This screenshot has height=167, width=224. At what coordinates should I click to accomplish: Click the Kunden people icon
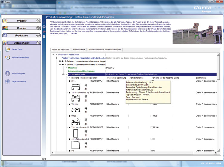5,28
